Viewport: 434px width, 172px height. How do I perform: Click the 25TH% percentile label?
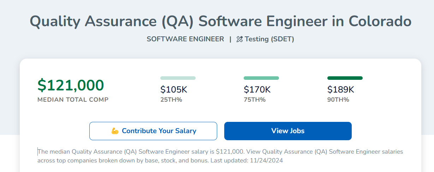coord(171,100)
